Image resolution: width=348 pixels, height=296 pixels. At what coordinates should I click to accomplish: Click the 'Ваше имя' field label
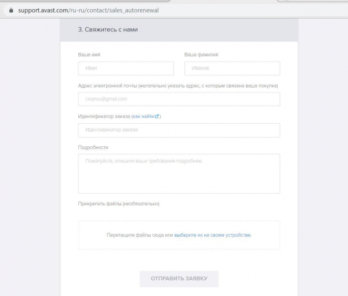point(89,55)
